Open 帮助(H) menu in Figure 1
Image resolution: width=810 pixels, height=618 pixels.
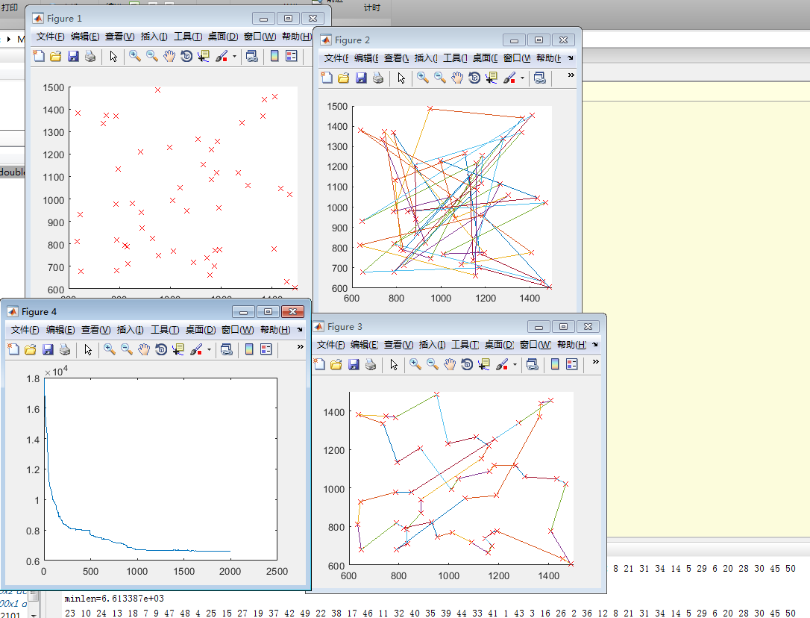(297, 37)
